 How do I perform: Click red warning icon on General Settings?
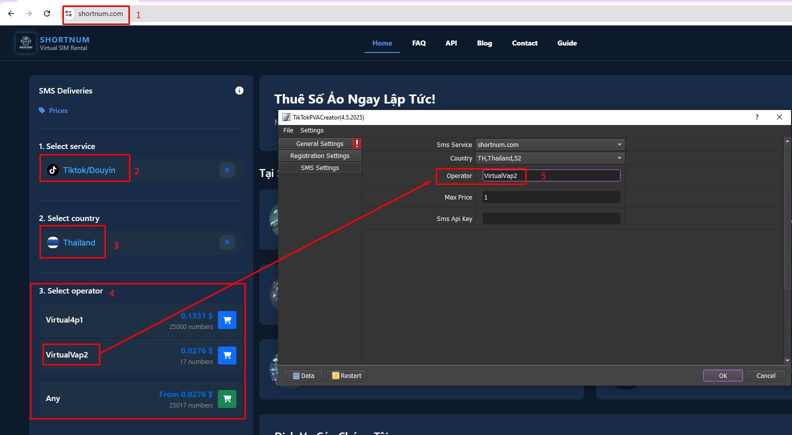pos(357,143)
